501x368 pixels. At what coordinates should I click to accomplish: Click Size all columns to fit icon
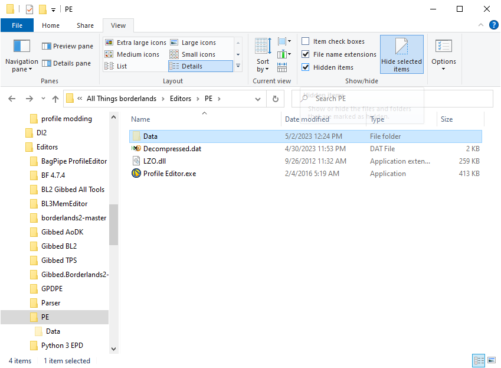pyautogui.click(x=282, y=67)
